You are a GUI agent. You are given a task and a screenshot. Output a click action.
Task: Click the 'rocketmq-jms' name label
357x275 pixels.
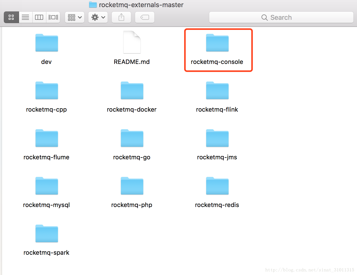(217, 158)
